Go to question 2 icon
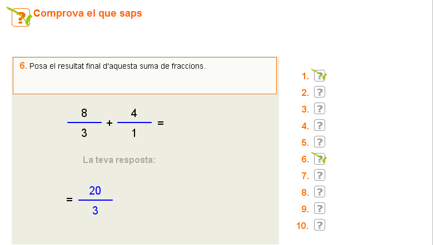 click(x=320, y=93)
